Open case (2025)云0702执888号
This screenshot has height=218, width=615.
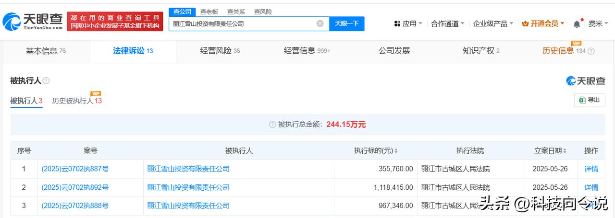point(75,206)
